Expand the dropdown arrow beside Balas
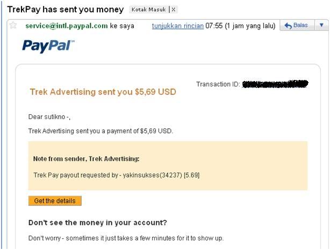This screenshot has width=330, height=250. click(321, 26)
